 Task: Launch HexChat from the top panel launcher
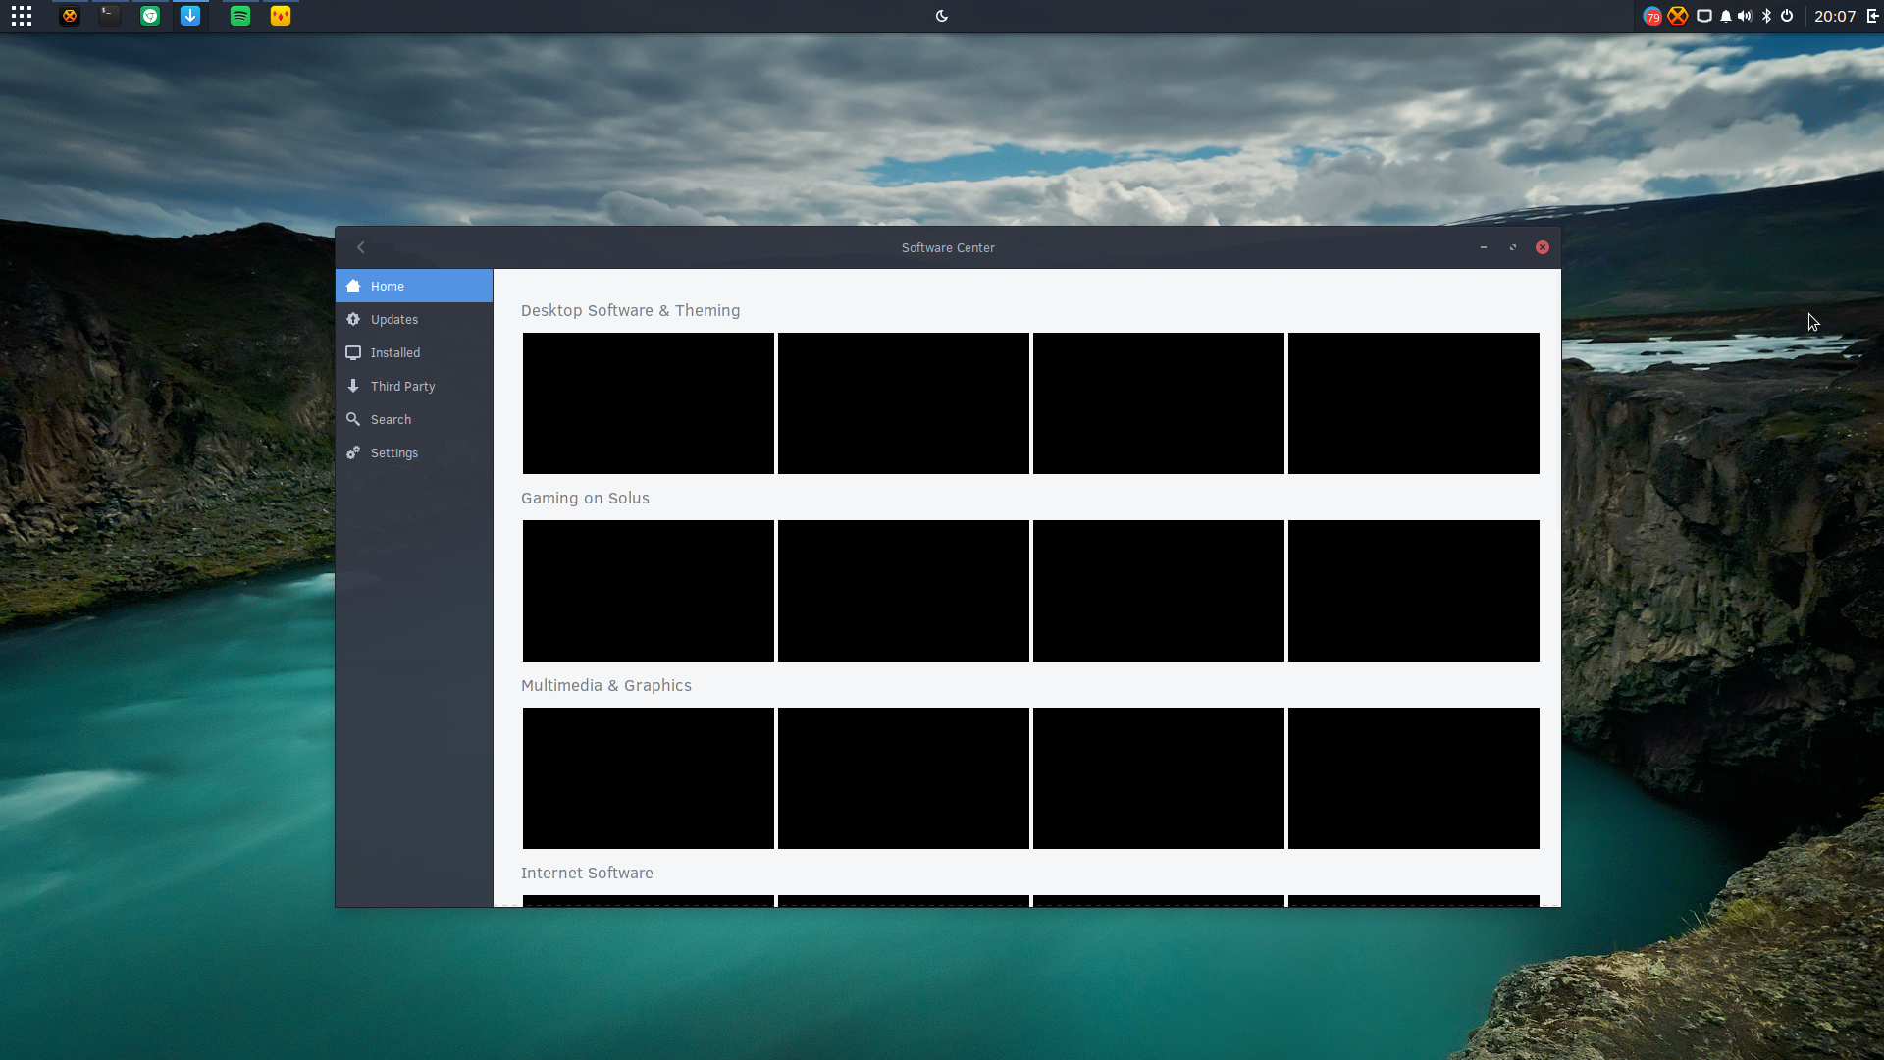[x=70, y=16]
